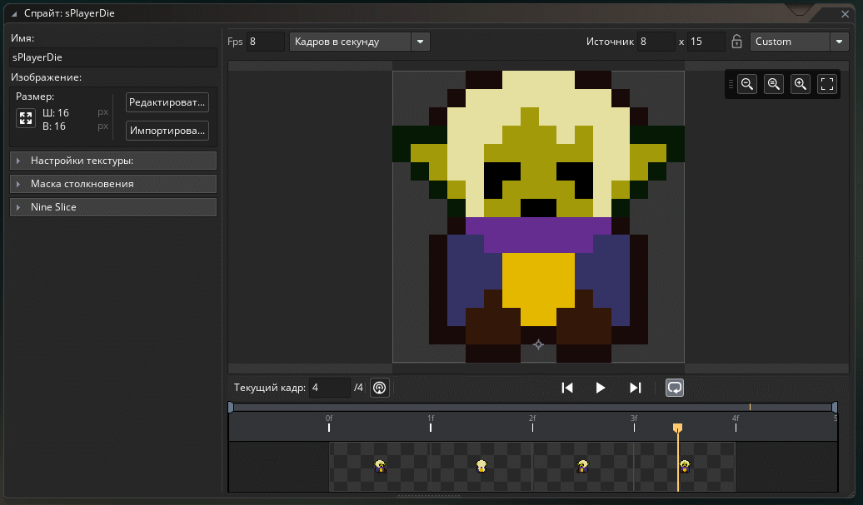Open the Custom origin preset dropdown
The height and width of the screenshot is (505, 863).
[799, 42]
